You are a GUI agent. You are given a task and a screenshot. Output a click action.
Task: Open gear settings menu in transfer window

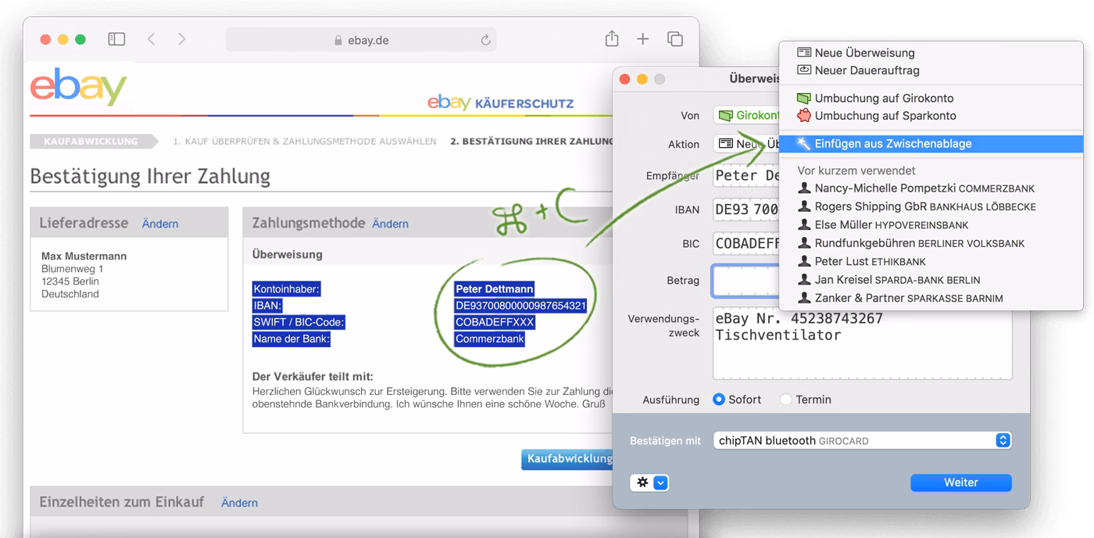click(x=649, y=482)
